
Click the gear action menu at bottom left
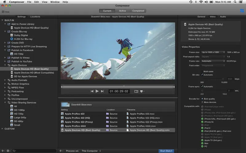tap(8, 151)
